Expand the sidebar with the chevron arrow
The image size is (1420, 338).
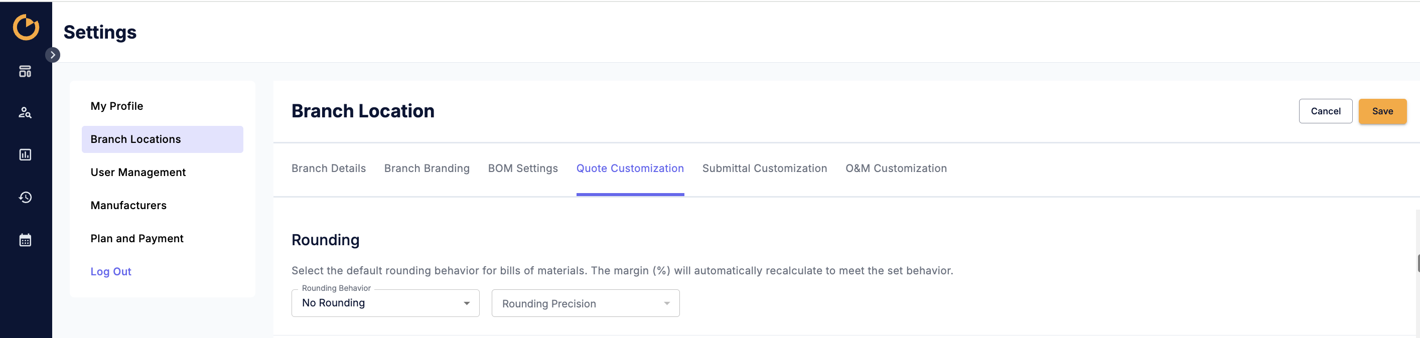click(x=52, y=55)
